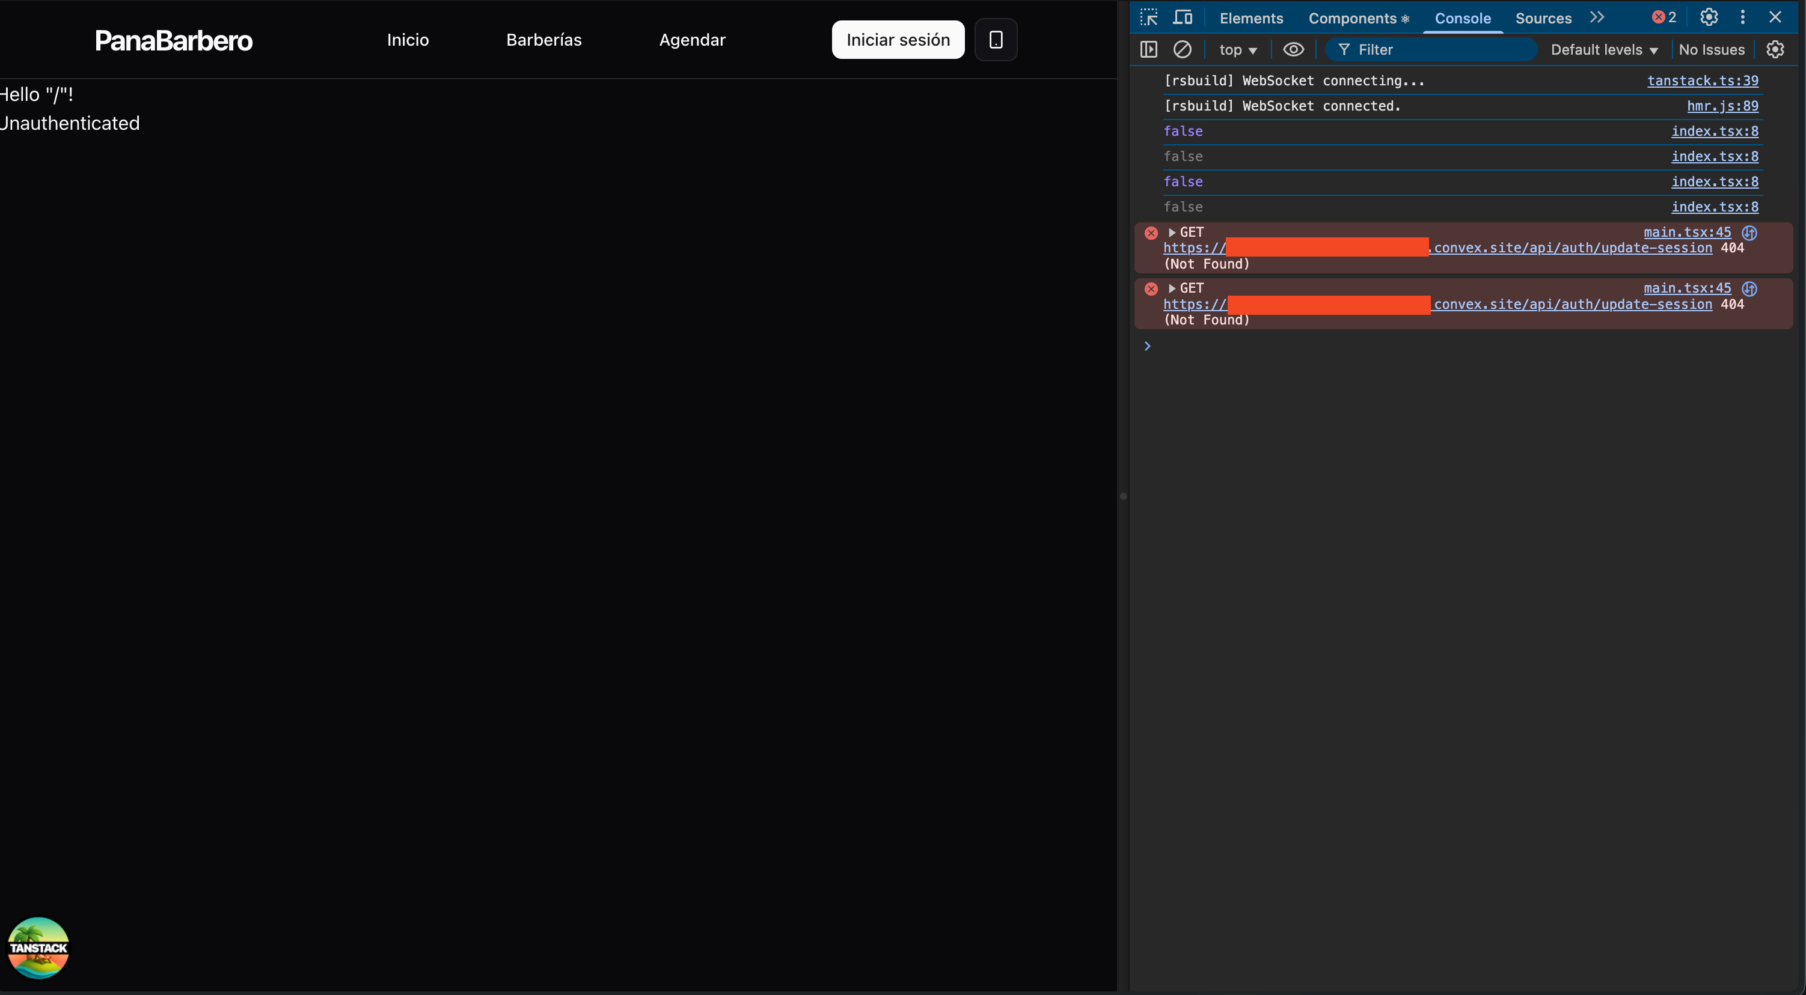
Task: Toggle the console sidebar panel icon
Action: pyautogui.click(x=1148, y=50)
